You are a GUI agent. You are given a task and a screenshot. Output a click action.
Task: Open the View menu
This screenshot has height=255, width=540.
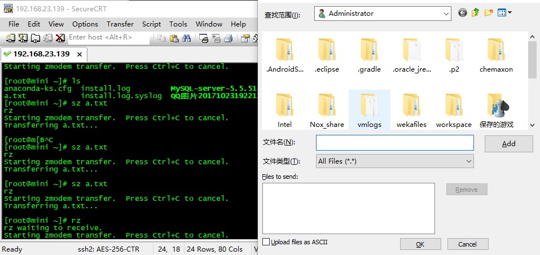[x=56, y=24]
